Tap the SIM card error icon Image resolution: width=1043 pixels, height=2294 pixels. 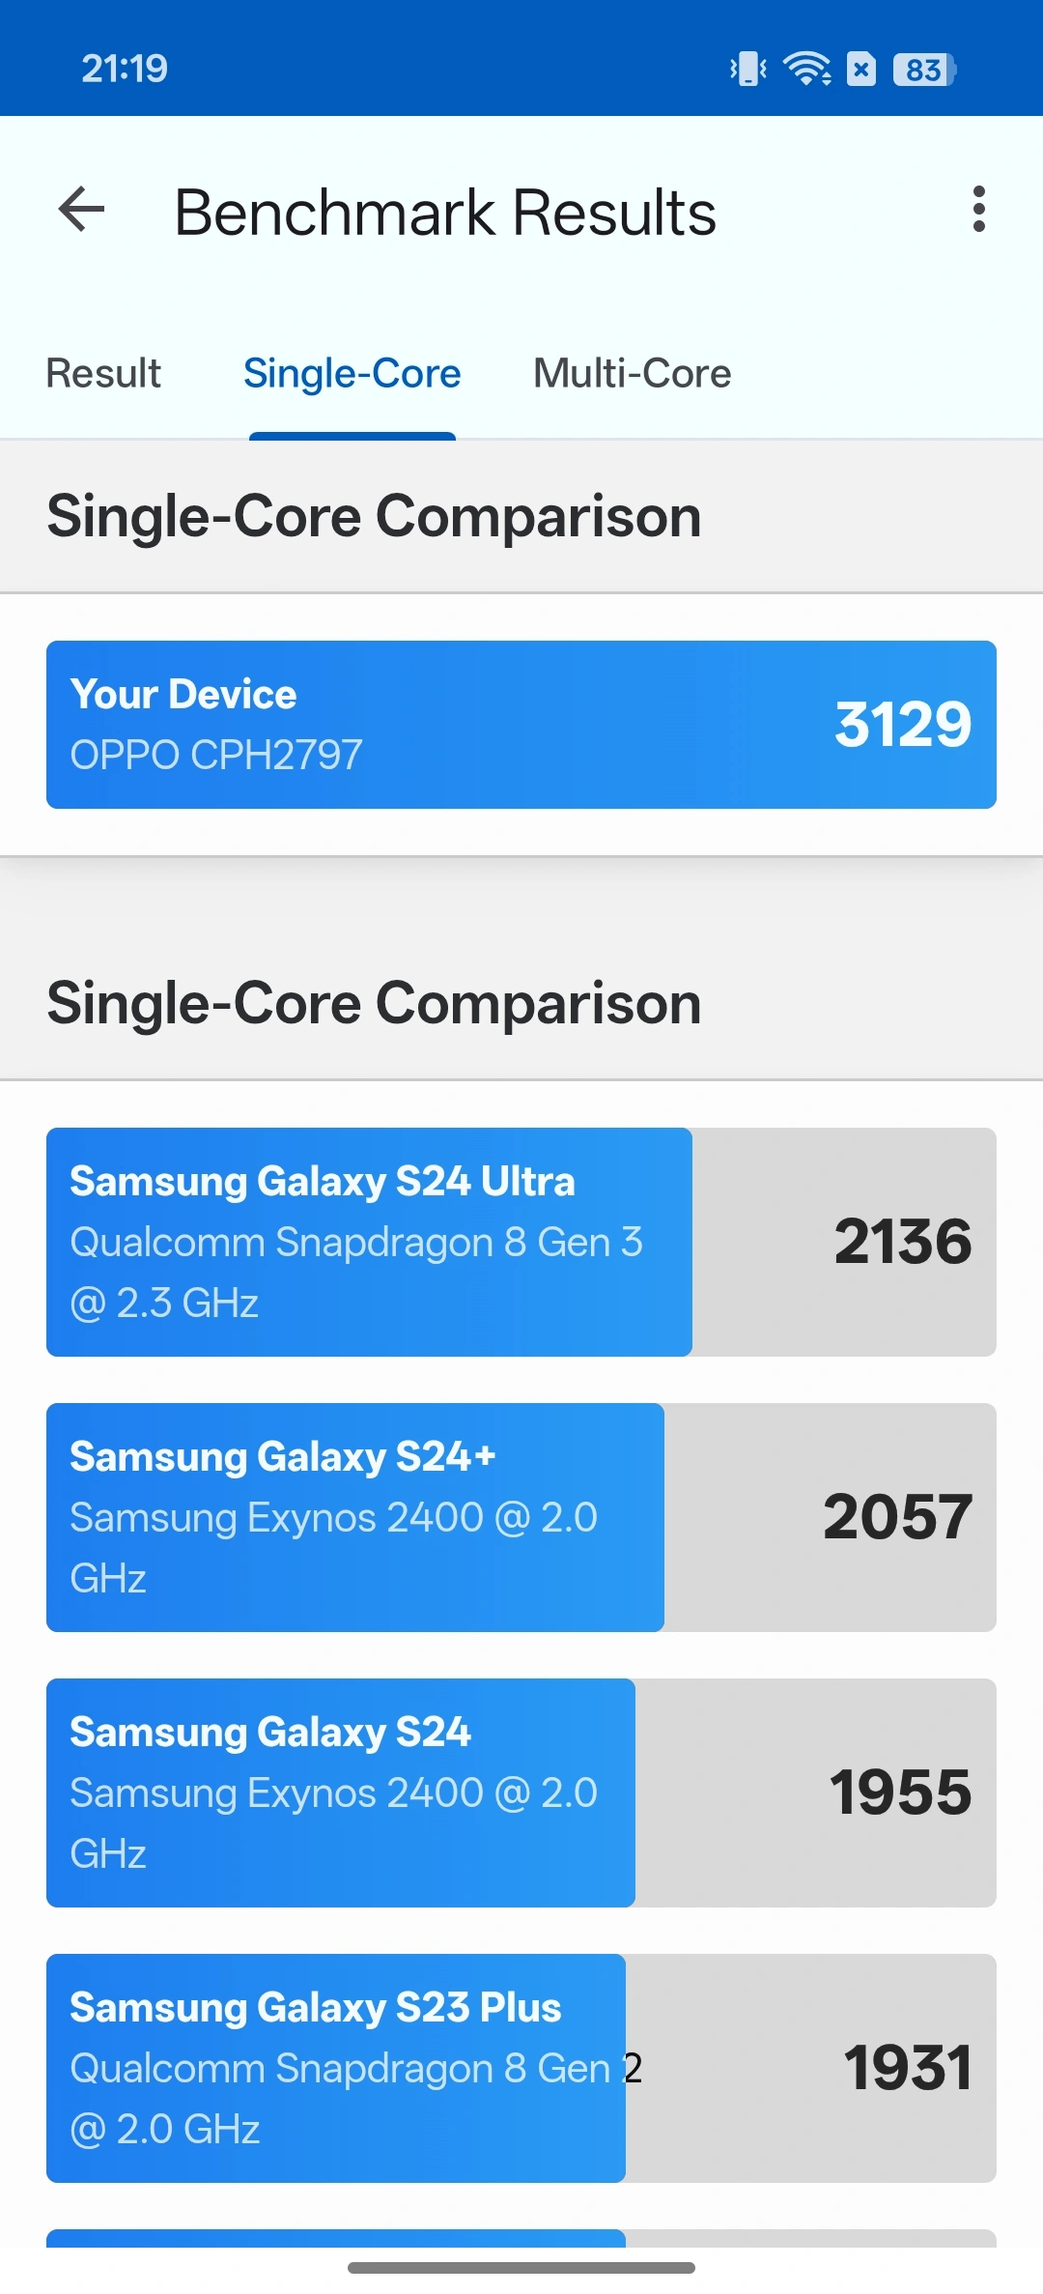pos(861,69)
